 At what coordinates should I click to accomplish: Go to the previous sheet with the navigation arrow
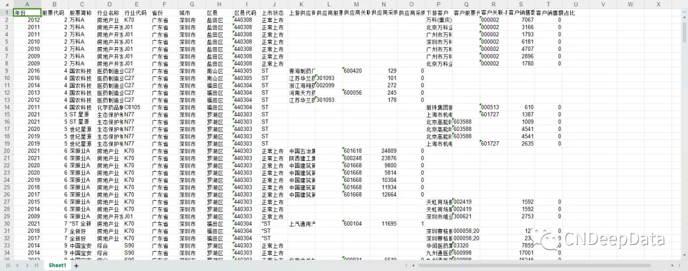click(x=18, y=265)
